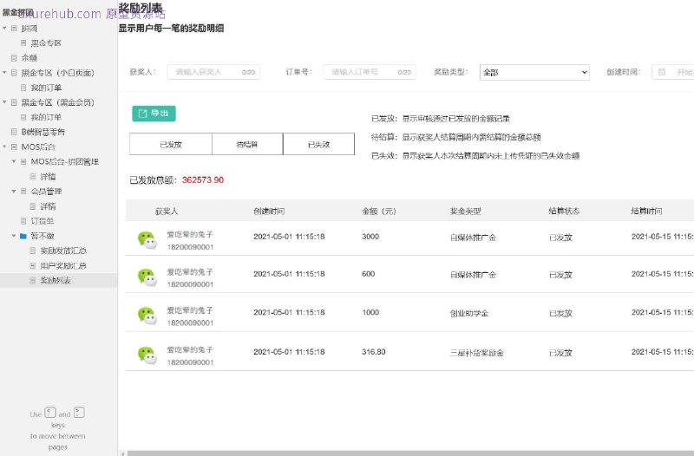Click 创业助学金 bonus type cell

coord(469,313)
